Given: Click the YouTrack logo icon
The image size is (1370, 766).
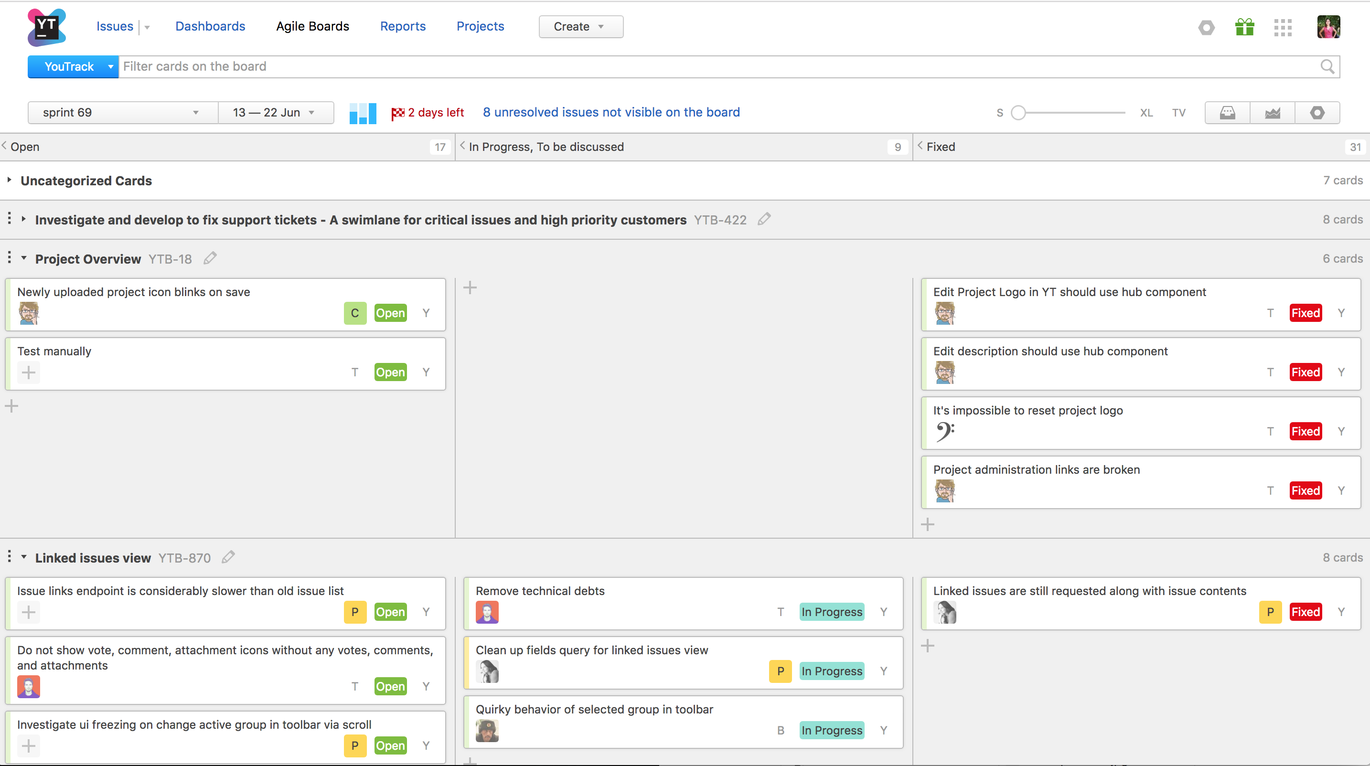Looking at the screenshot, I should [46, 27].
